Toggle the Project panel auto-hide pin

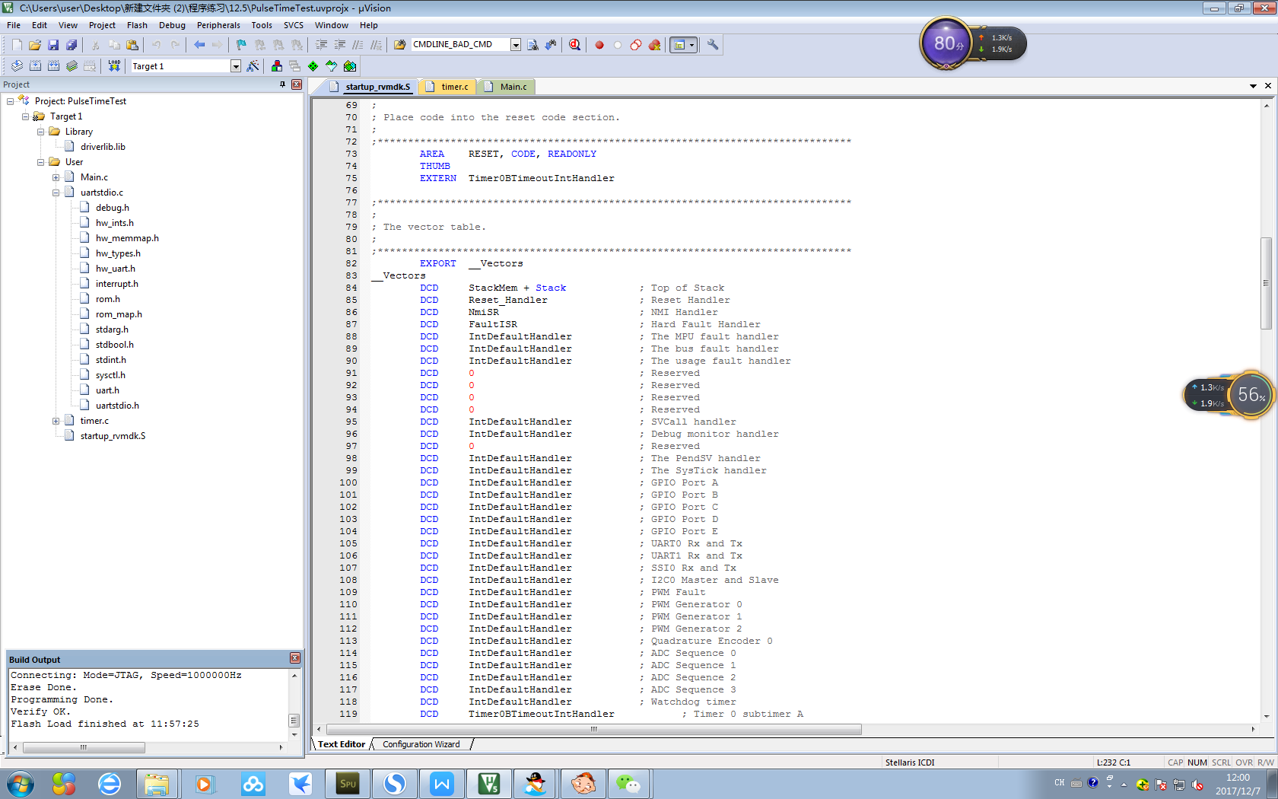pos(283,84)
